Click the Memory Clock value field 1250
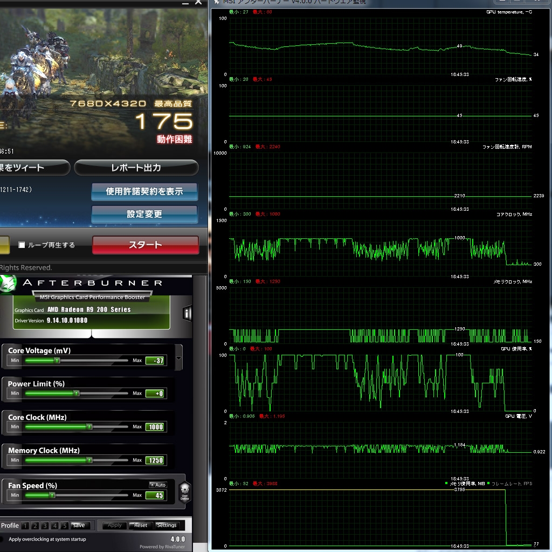Viewport: 552px width, 552px height. [155, 460]
